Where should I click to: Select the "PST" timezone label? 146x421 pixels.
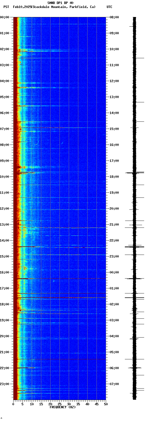point(6,7)
